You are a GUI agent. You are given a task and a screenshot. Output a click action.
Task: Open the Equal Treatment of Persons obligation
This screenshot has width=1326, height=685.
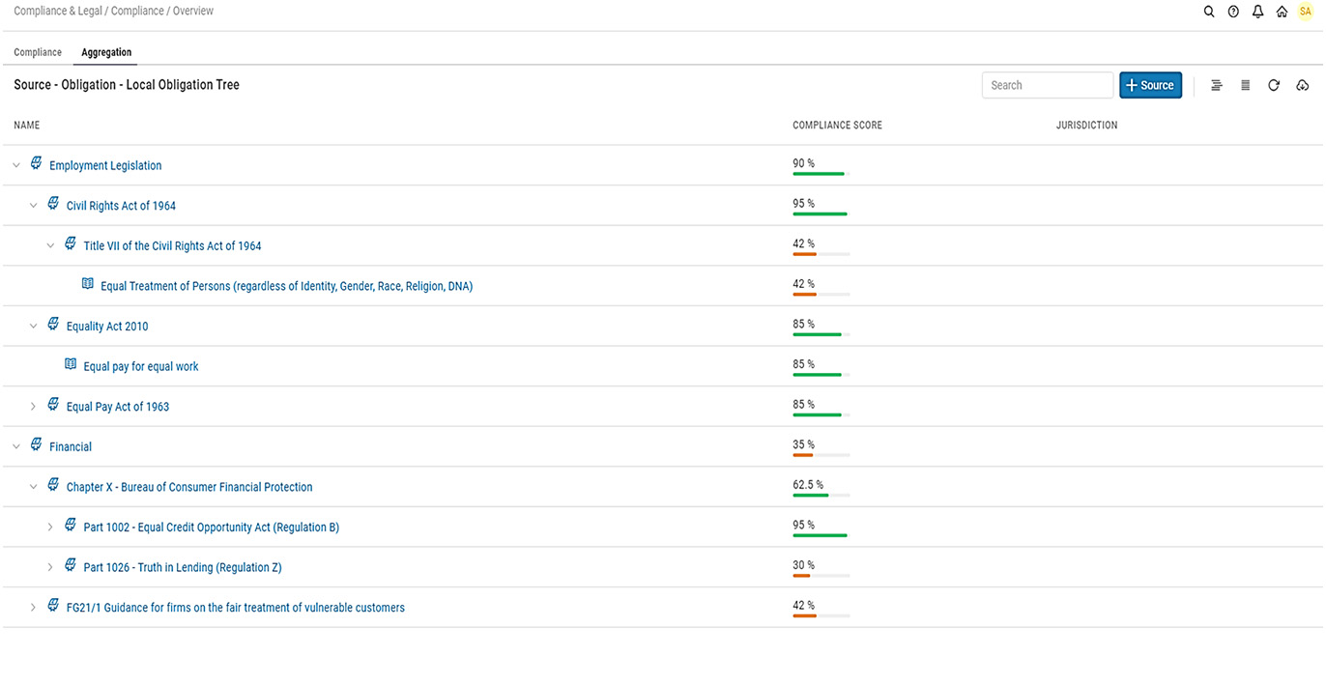click(286, 286)
